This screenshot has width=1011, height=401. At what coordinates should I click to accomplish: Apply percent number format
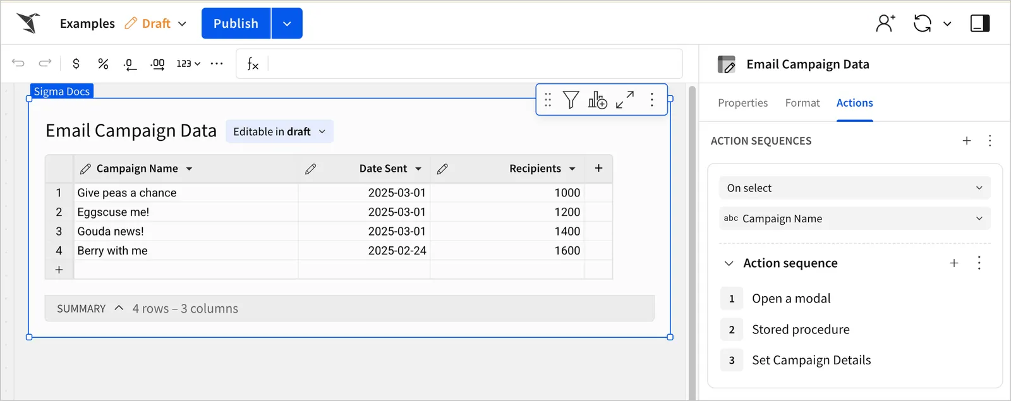(103, 63)
